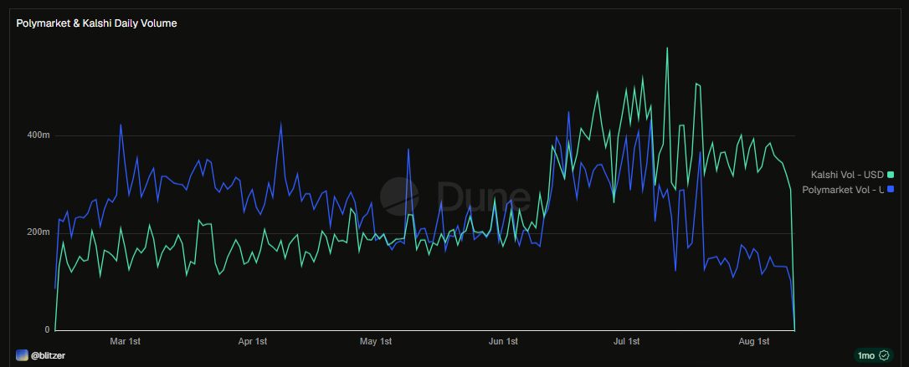The width and height of the screenshot is (909, 367).
Task: Click the Jul 1st x-axis label
Action: point(627,342)
